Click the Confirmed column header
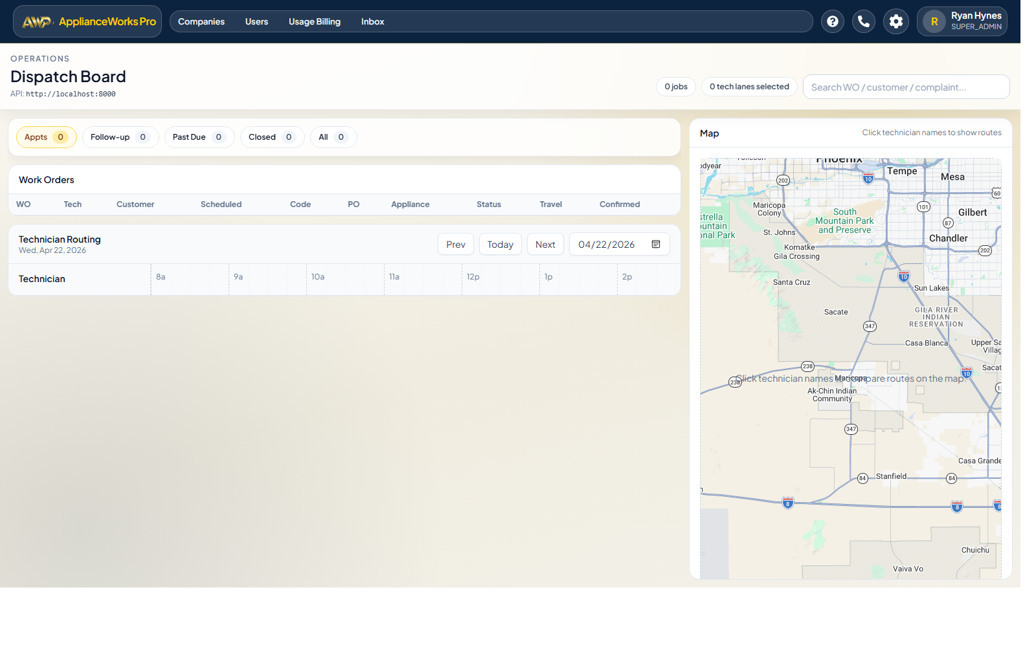This screenshot has width=1036, height=647. [x=620, y=204]
